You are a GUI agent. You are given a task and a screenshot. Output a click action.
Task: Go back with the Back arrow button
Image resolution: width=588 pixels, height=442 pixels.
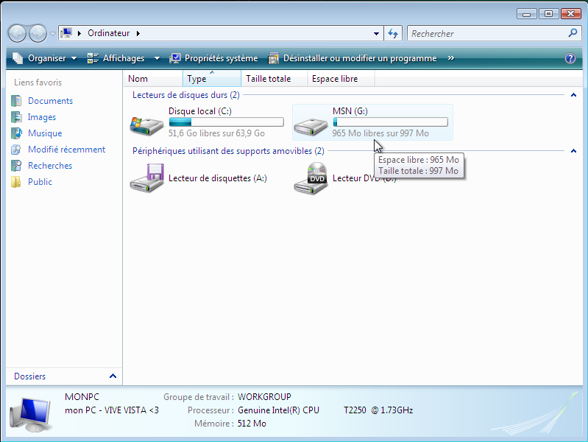(x=18, y=33)
